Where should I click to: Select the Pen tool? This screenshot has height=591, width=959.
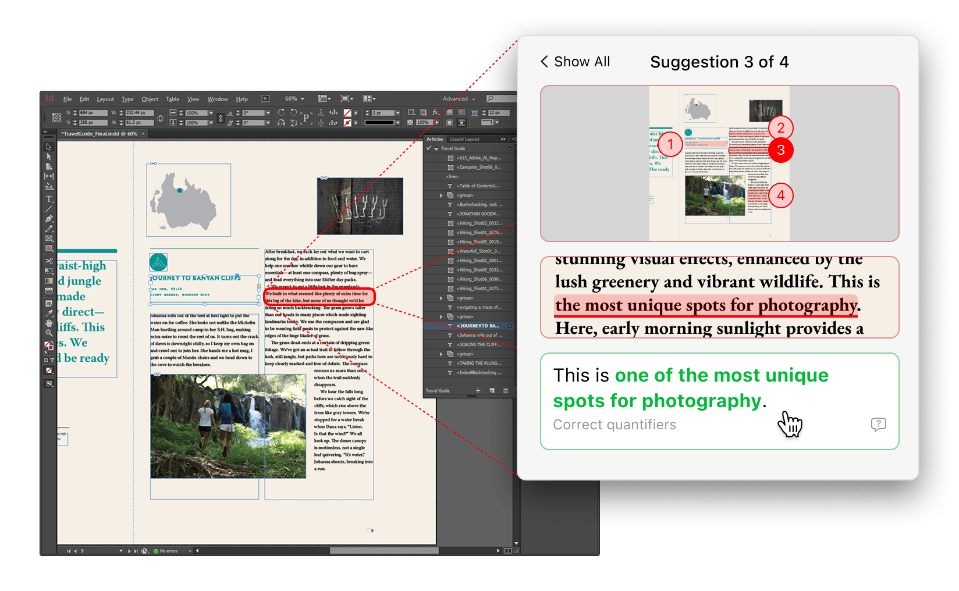click(x=49, y=219)
